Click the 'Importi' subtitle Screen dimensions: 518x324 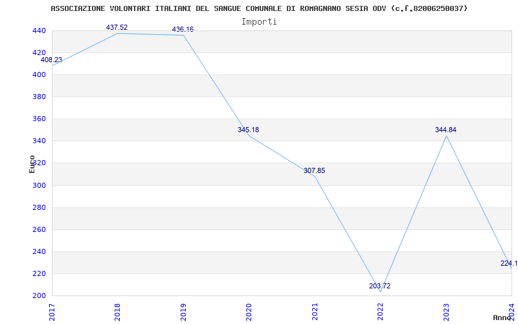259,22
